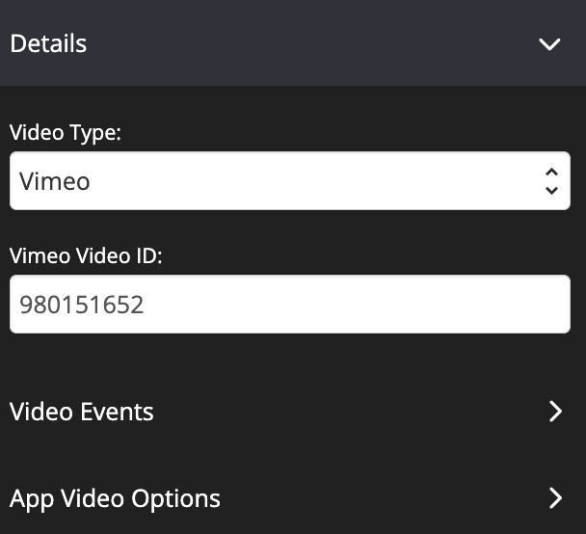Screen dimensions: 586x534
Task: Click empty area of Details header bar
Action: (310, 43)
